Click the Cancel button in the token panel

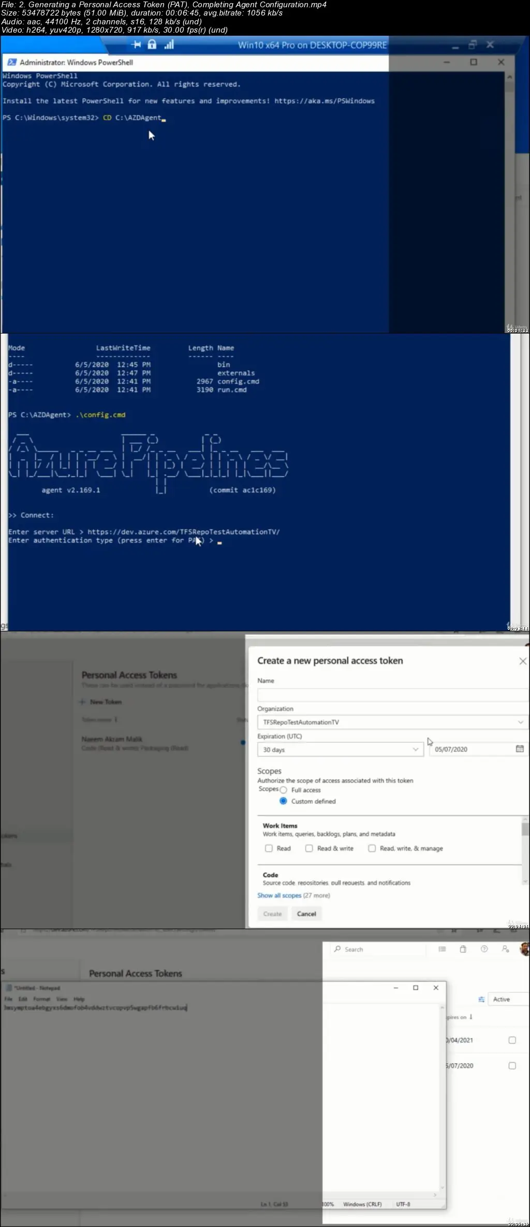click(x=306, y=914)
